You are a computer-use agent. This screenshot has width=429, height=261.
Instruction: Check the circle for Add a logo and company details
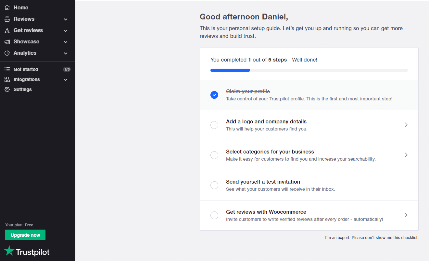[214, 125]
